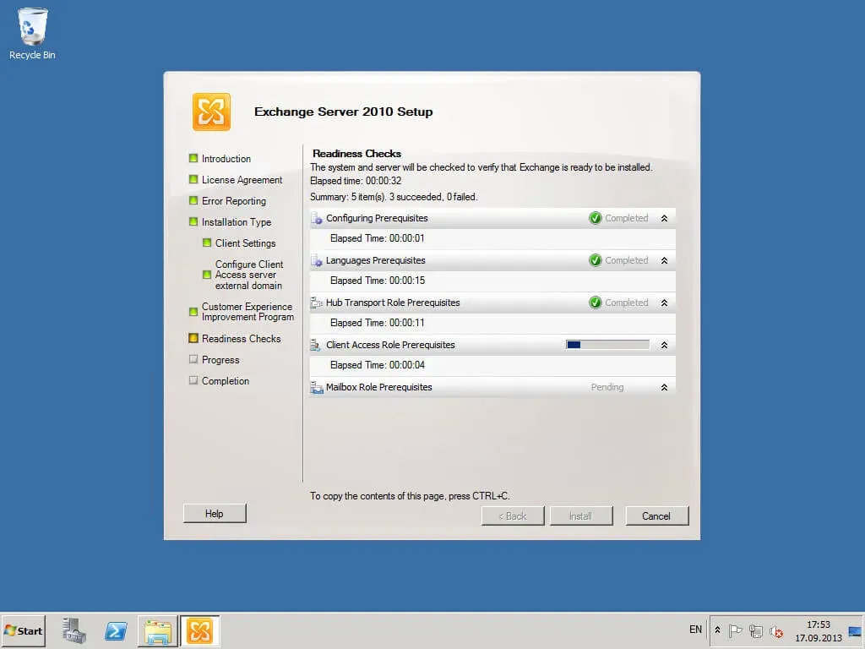Show hidden tray icons arrow
Screen dimensions: 865x649
(x=717, y=630)
